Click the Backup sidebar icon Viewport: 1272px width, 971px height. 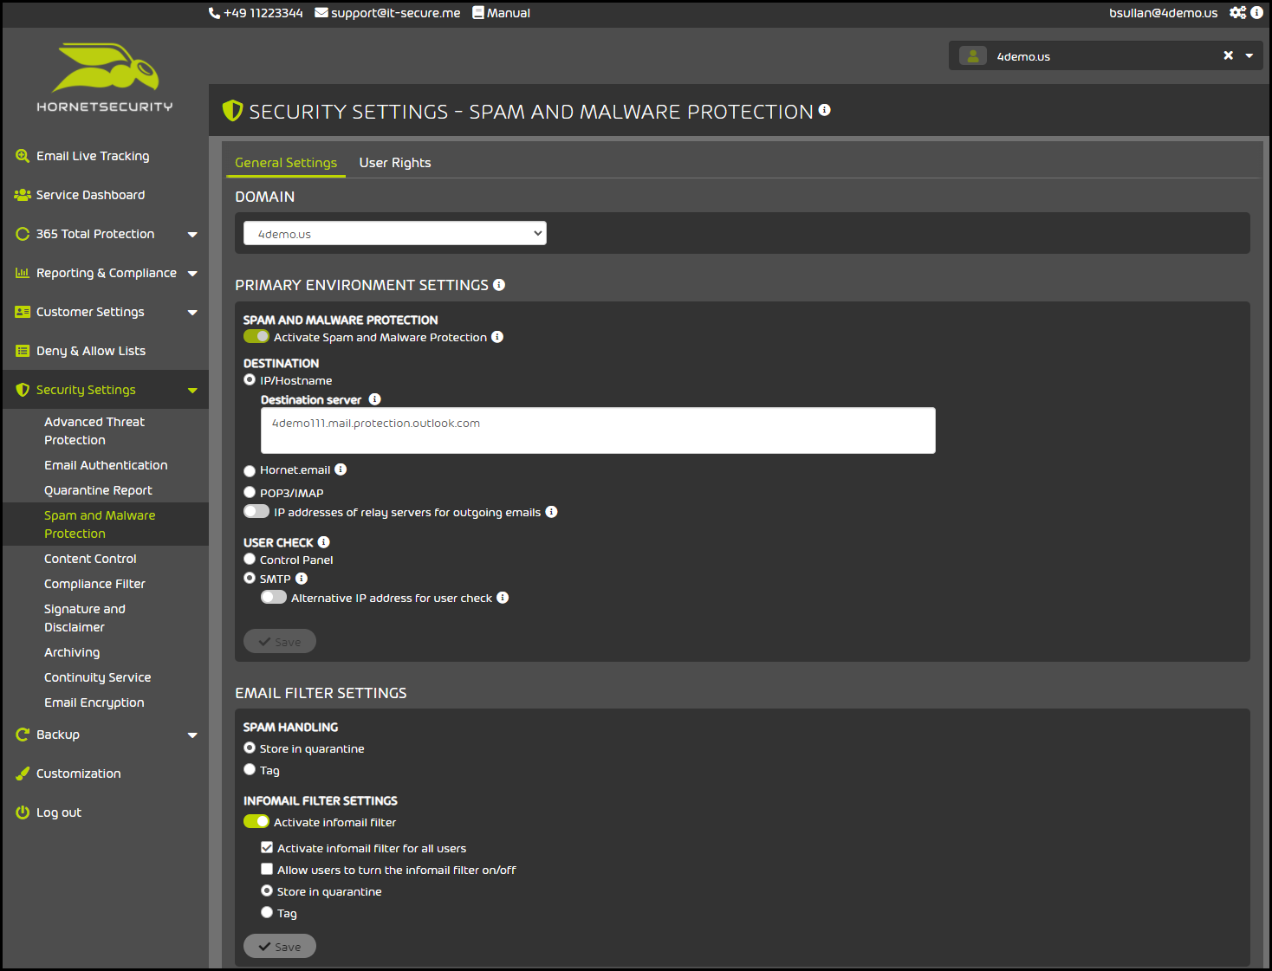23,735
